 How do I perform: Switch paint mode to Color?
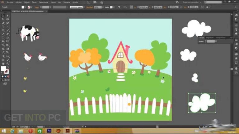point(2,77)
